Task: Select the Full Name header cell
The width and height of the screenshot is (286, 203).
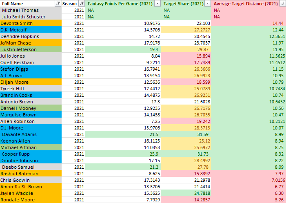Action: (x=31, y=3)
